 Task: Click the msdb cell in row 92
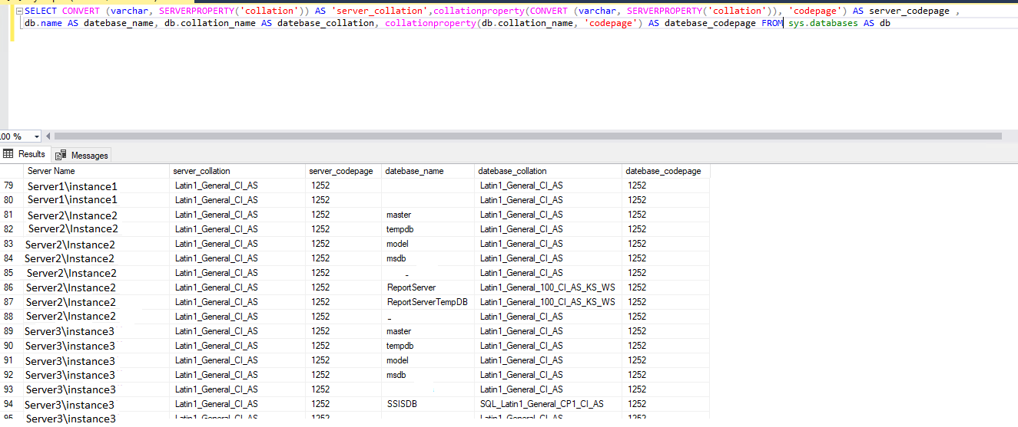[428, 375]
